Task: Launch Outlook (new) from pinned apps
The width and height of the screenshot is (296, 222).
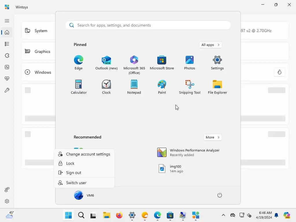Action: point(106,63)
